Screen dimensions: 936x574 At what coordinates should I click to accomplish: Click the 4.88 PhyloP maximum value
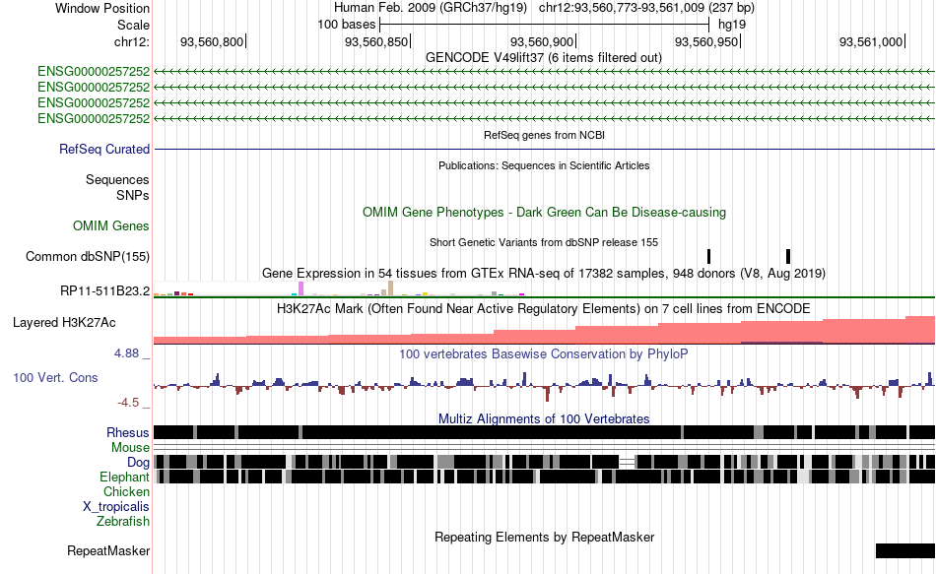tap(126, 353)
